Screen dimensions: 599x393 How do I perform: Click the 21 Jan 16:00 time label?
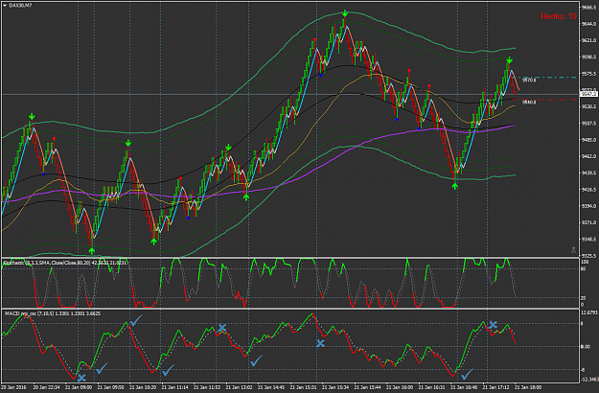400,387
